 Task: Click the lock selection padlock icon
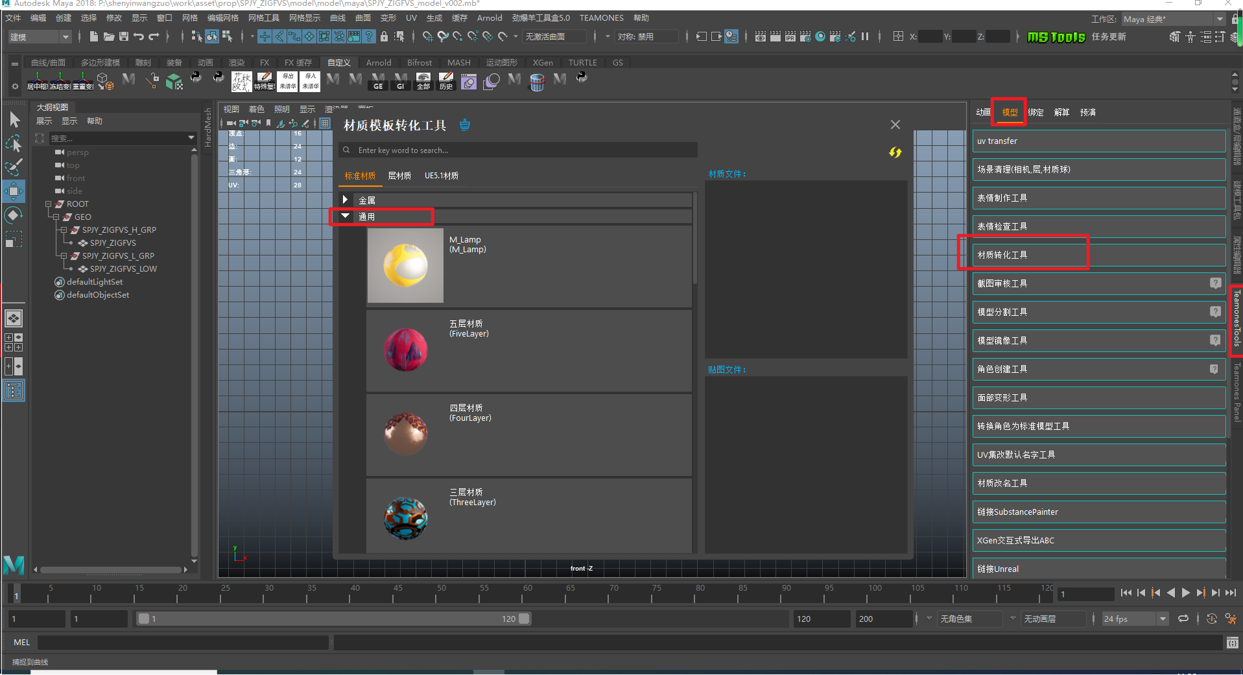pyautogui.click(x=384, y=37)
